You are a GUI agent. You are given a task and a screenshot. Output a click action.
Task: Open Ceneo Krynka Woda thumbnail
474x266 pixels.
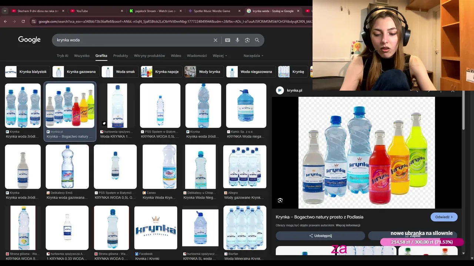tap(160, 167)
